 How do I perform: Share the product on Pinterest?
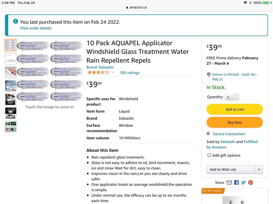coord(250,183)
